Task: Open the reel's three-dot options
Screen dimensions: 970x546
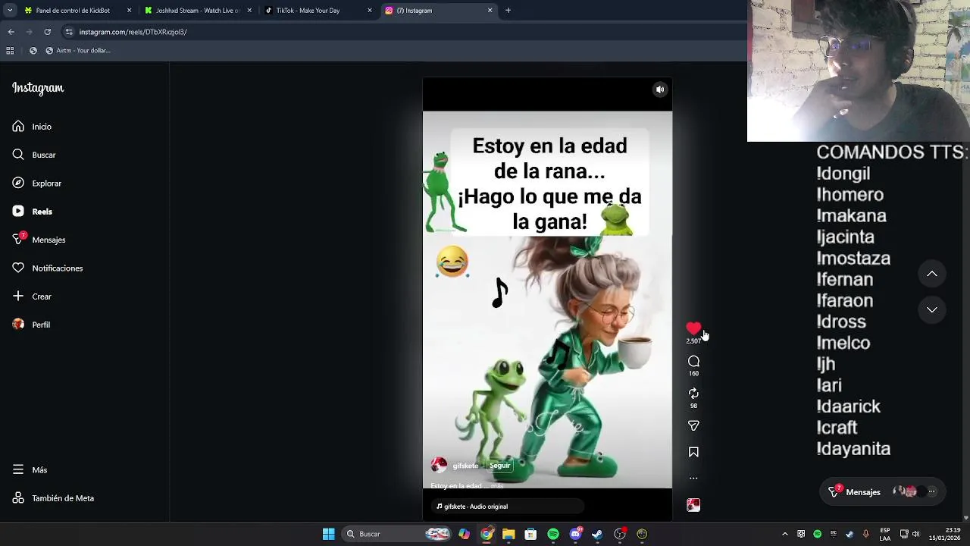Action: 693,479
